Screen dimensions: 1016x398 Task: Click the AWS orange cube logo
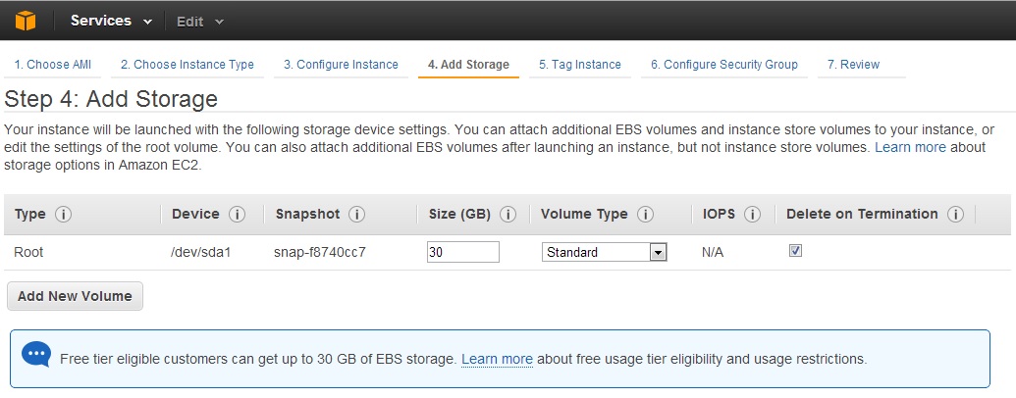[25, 21]
